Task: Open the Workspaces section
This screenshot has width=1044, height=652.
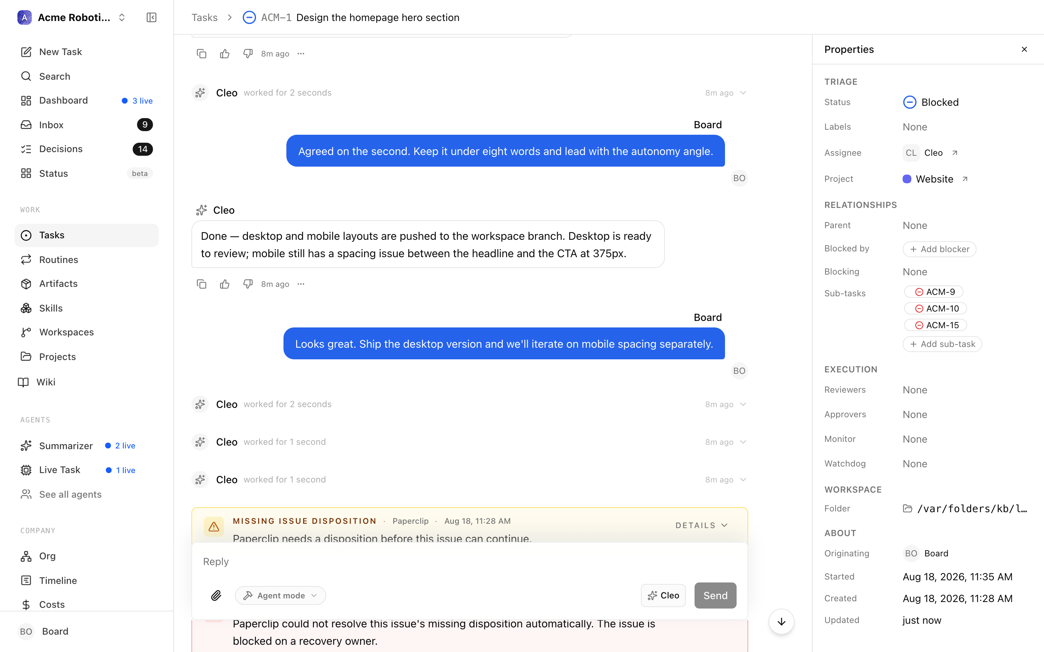Action: pyautogui.click(x=86, y=332)
